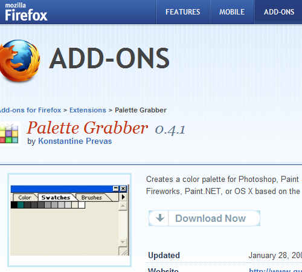
Task: Open the FEATURES navigation tab
Action: point(183,12)
